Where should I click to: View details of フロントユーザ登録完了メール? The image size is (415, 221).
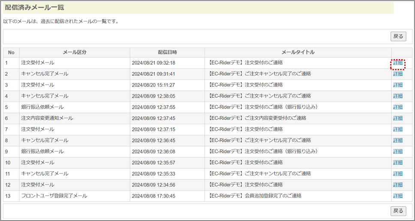(398, 196)
